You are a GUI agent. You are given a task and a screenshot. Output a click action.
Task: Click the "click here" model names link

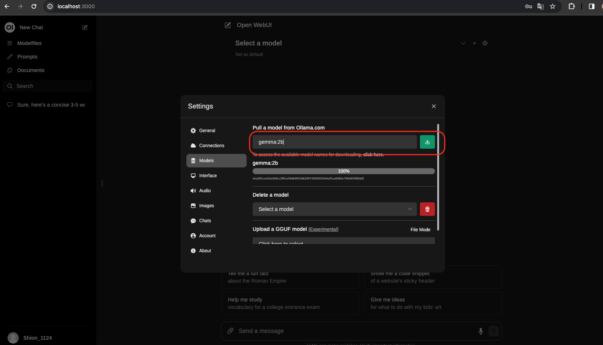tap(373, 155)
